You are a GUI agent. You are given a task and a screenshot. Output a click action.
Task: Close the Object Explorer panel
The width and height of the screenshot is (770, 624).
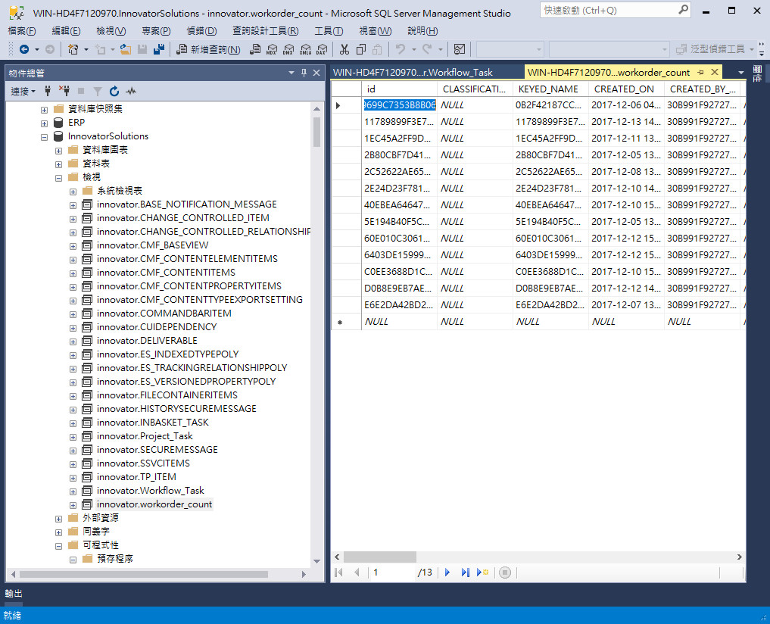coord(316,73)
